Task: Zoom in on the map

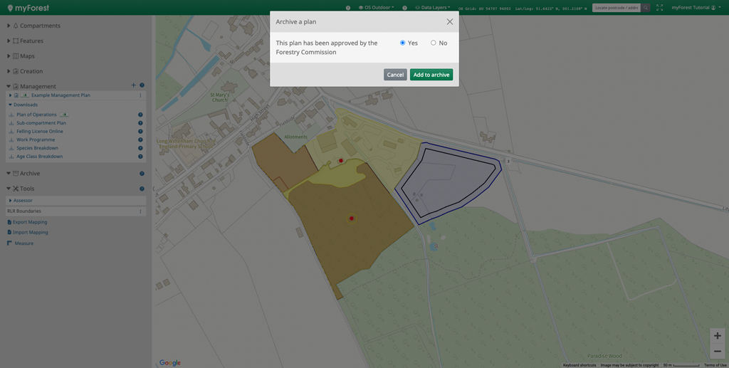Action: click(717, 336)
